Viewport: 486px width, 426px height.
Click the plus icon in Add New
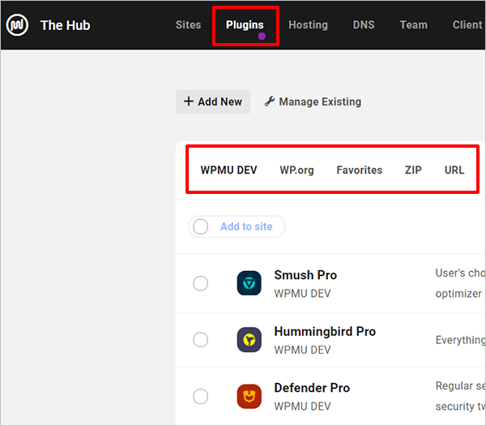(189, 101)
